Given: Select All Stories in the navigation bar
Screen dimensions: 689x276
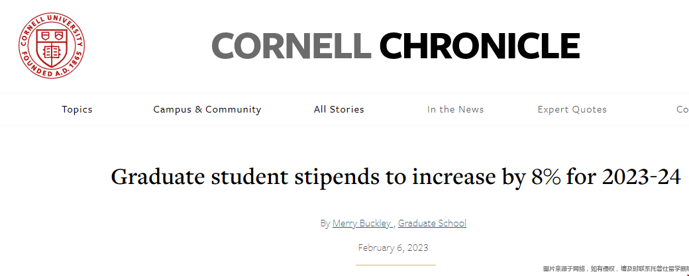Looking at the screenshot, I should coord(339,109).
